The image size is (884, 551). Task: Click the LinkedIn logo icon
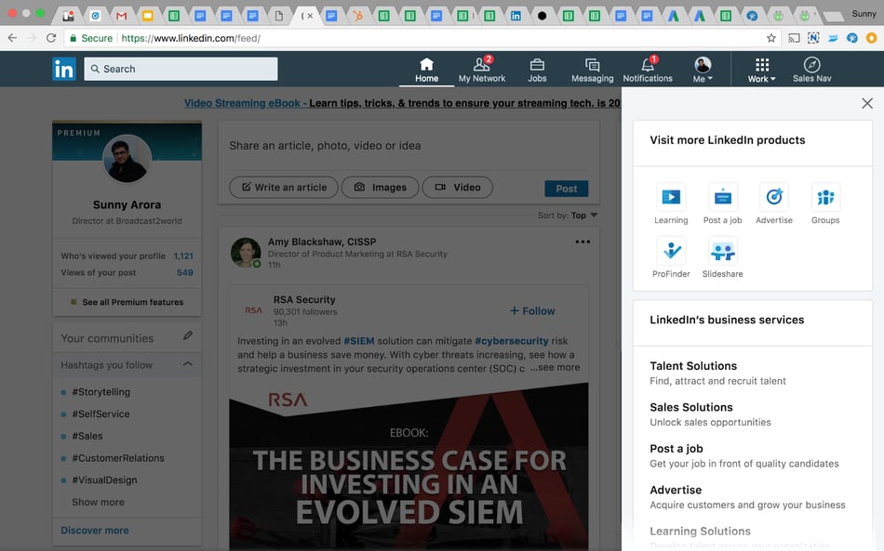click(63, 70)
